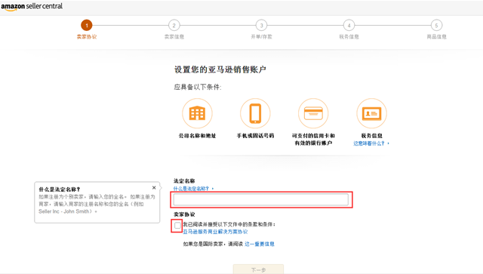The image size is (483, 274).
Task: Click the 可支付的信用卡和有效的银行账户 caption
Action: point(313,140)
